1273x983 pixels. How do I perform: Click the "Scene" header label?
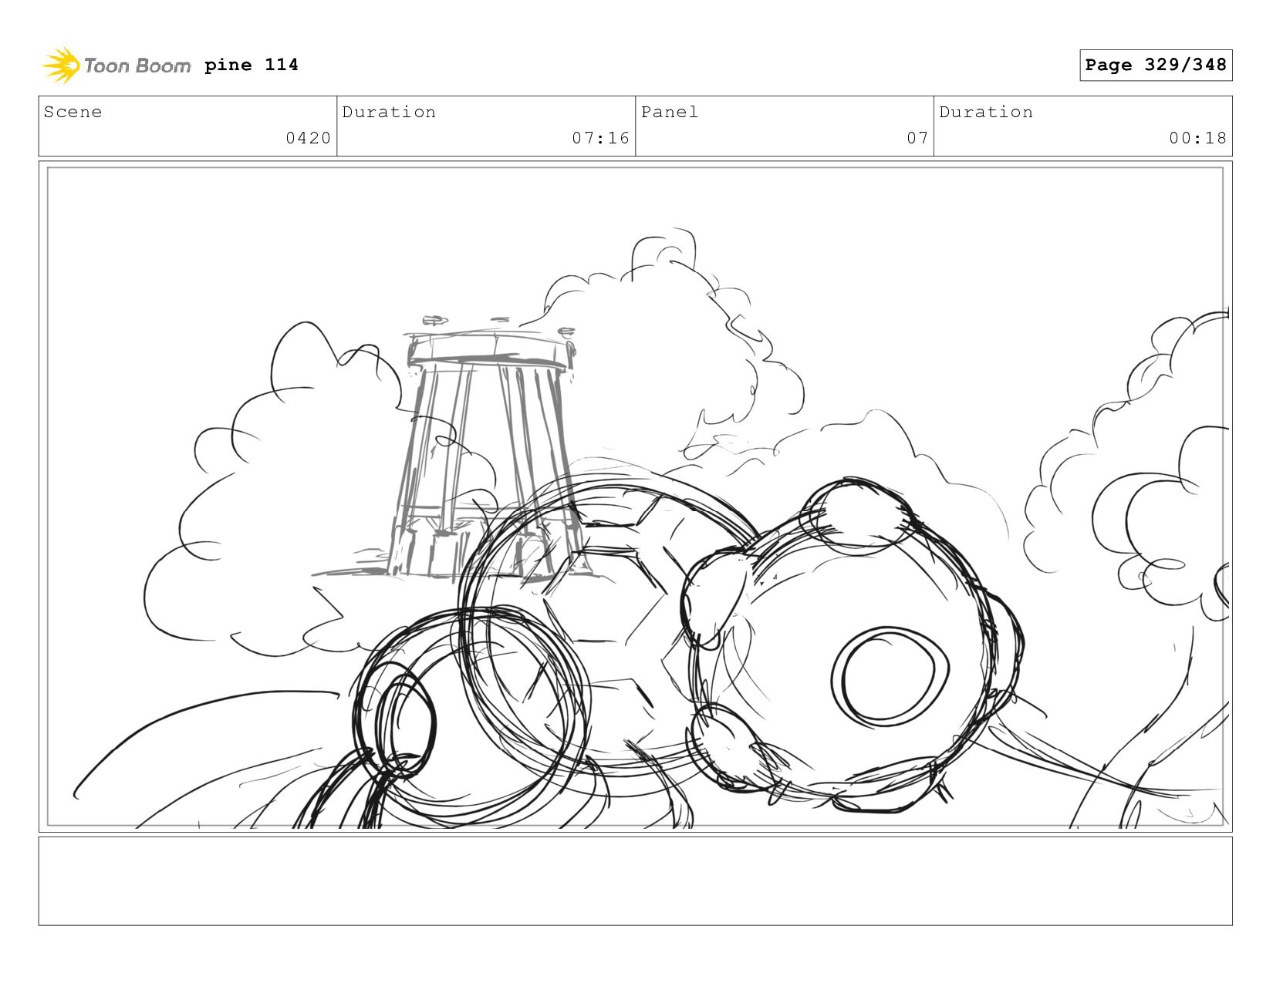[x=73, y=112]
